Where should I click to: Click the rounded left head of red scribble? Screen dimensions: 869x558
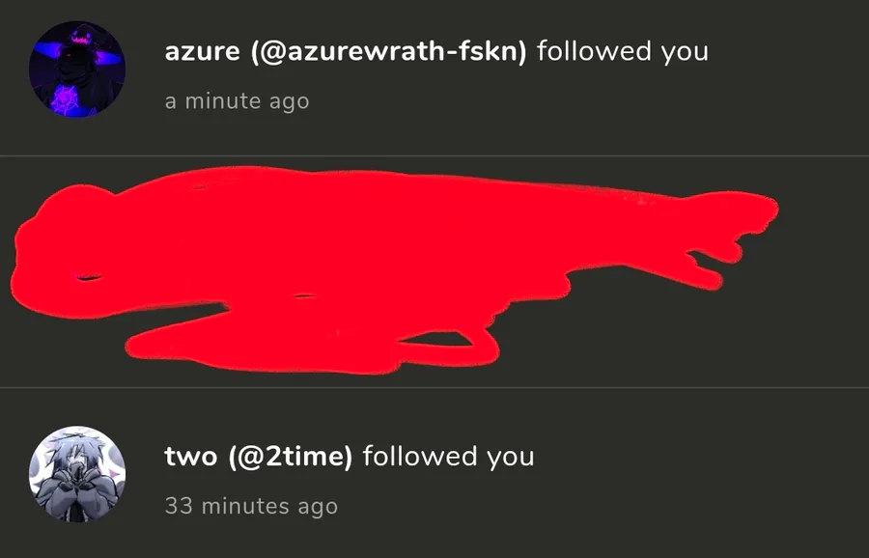(63, 249)
